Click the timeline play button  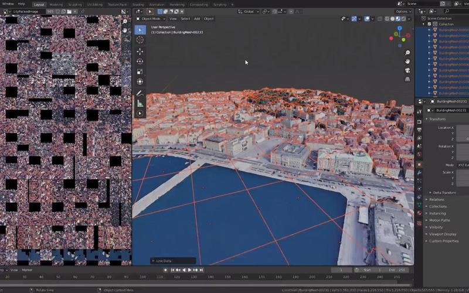click(189, 270)
